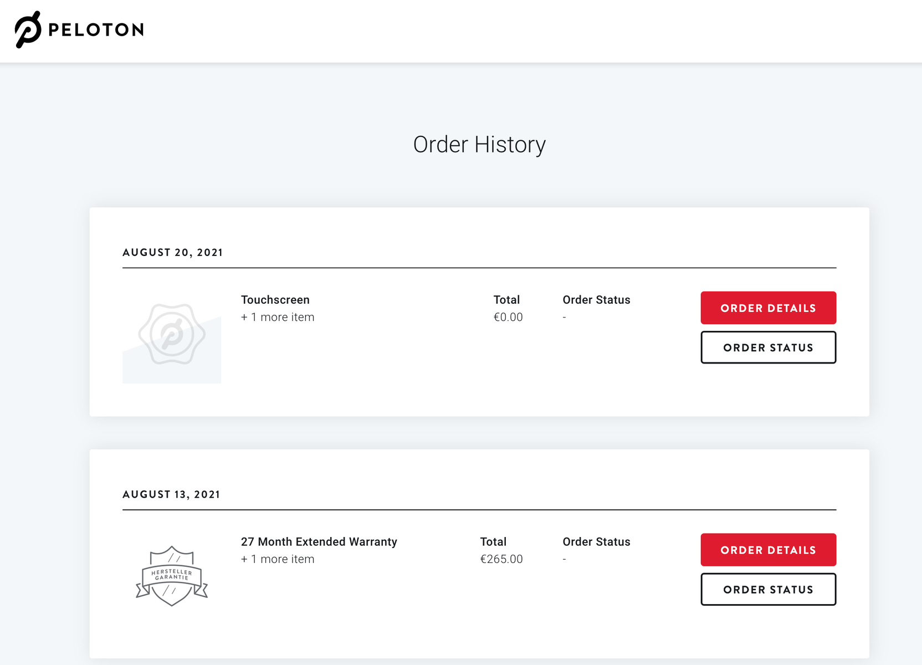The width and height of the screenshot is (922, 665).
Task: Click the Order Status label in Touchscreen order
Action: pos(596,300)
